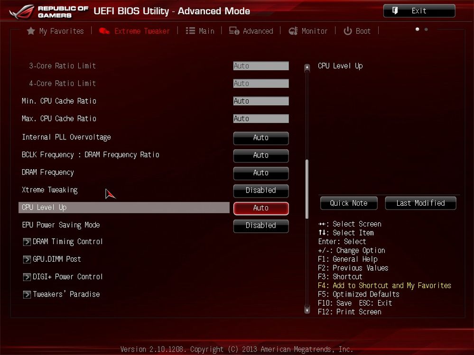Click the CPU Level Up help title
The image size is (474, 355).
tap(340, 66)
